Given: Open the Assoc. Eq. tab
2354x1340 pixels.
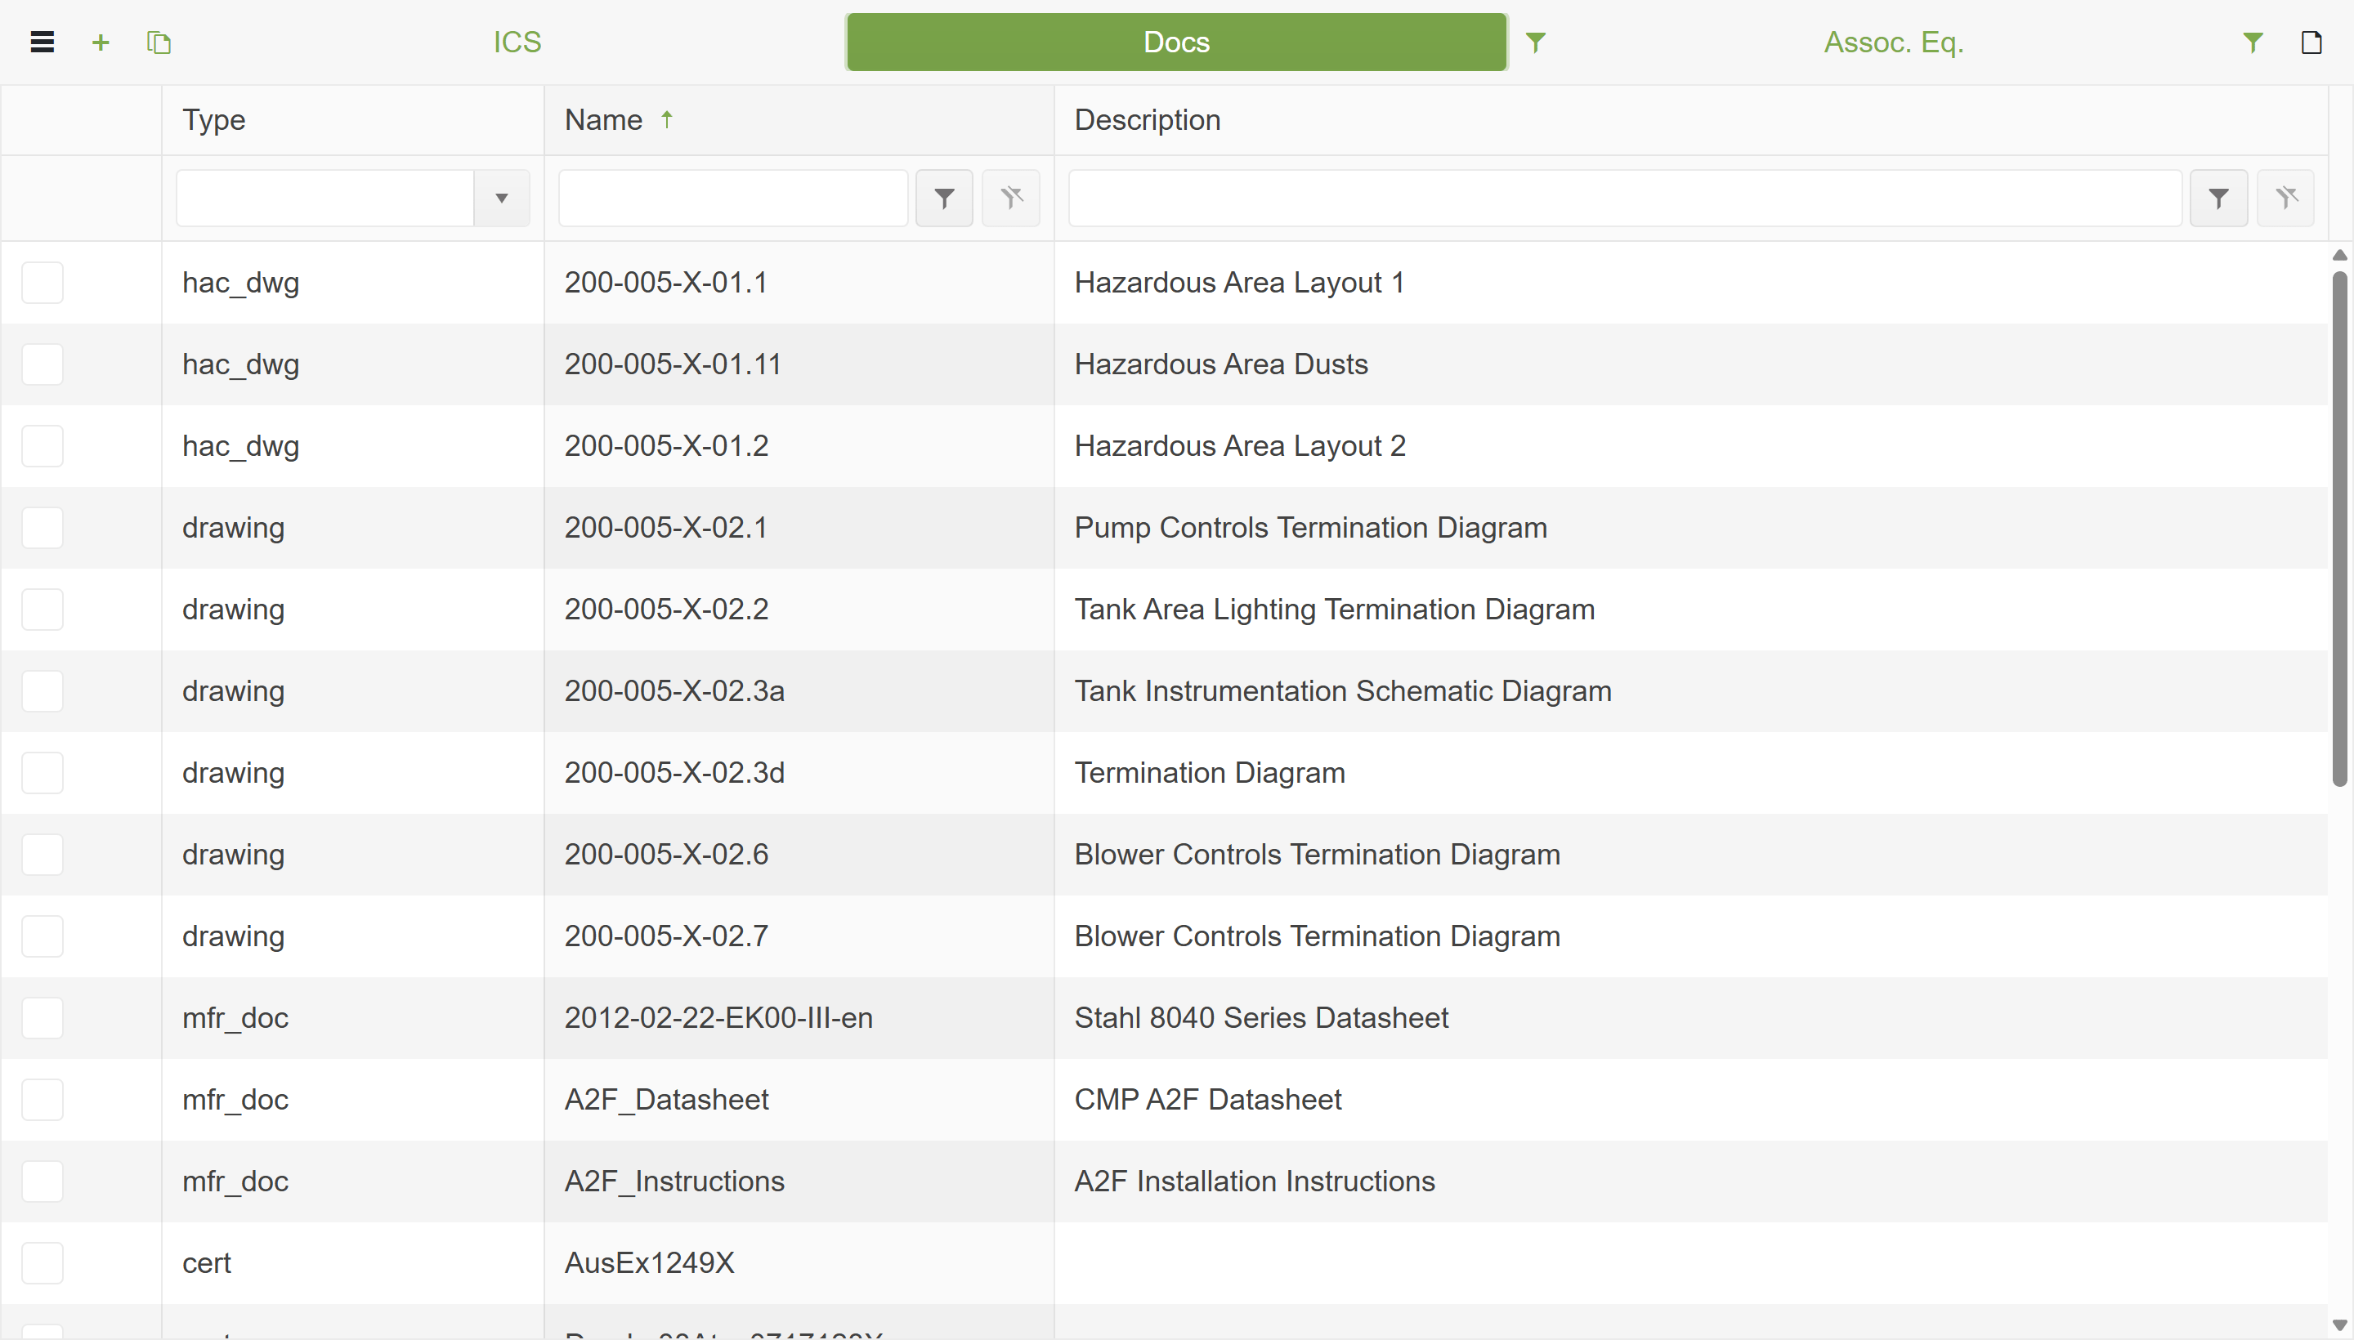Looking at the screenshot, I should pos(1894,42).
